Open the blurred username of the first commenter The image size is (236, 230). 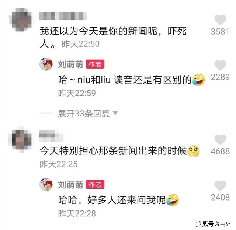[x=63, y=15]
